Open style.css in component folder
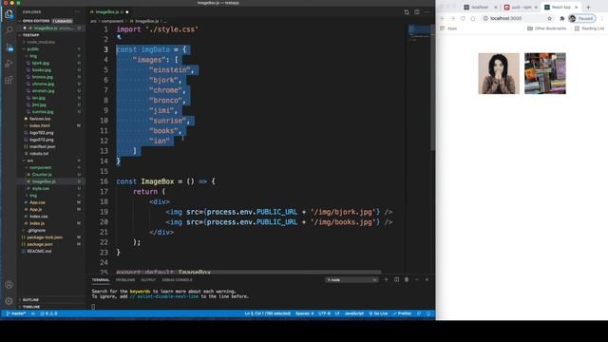 (40, 188)
